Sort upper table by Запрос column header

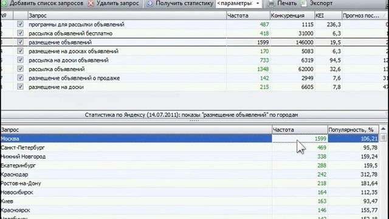point(127,15)
